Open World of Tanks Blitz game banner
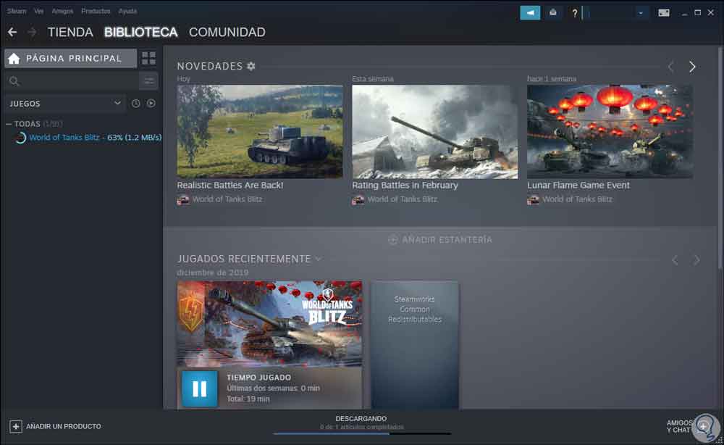 point(269,323)
